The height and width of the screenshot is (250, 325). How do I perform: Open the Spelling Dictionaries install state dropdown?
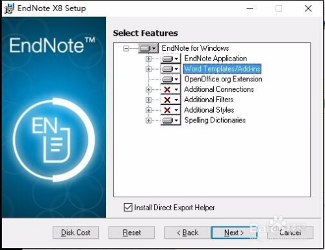click(x=170, y=120)
